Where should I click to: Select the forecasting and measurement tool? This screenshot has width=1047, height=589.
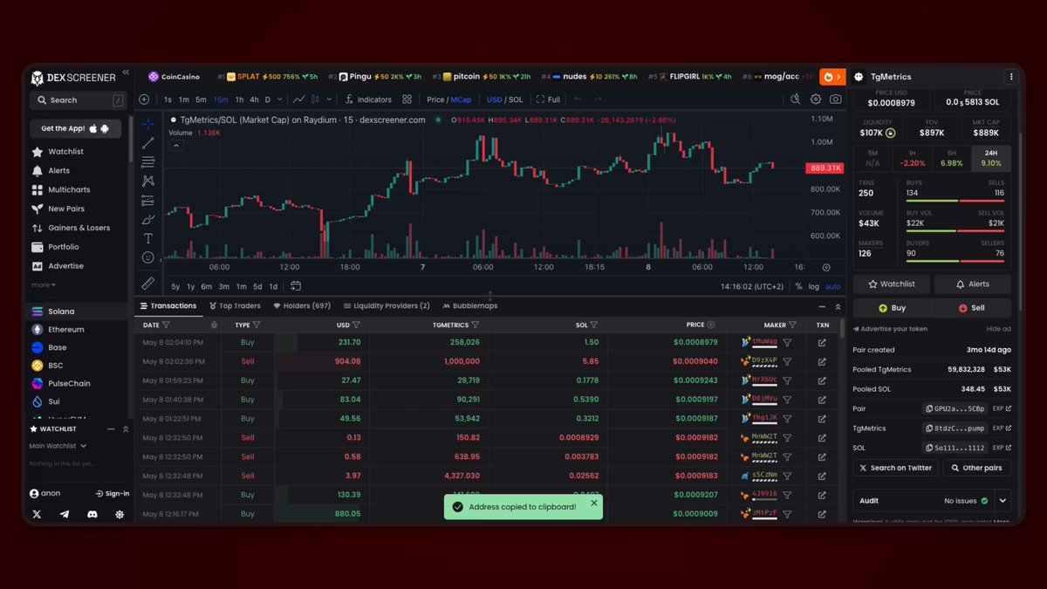[148, 200]
